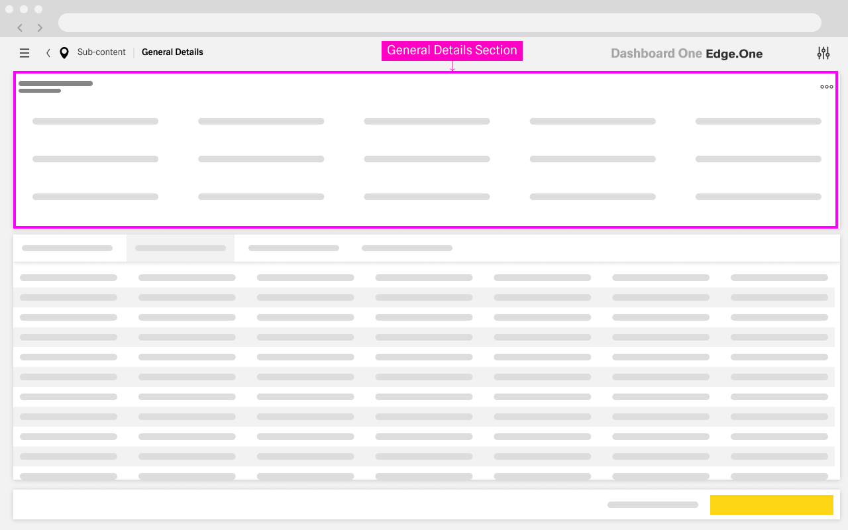Click browser back arrow
848x530 pixels.
20,28
